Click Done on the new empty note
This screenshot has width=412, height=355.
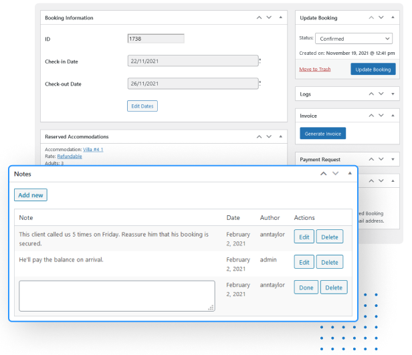306,287
